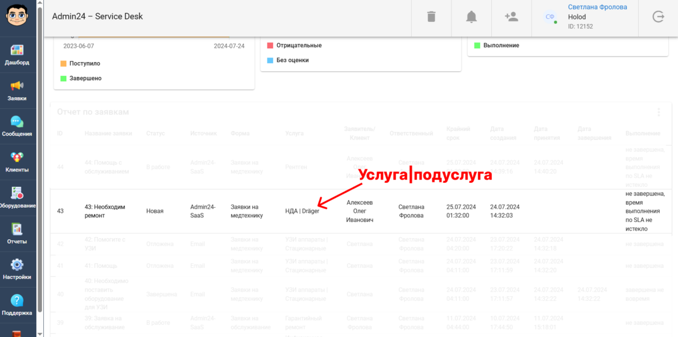Open the Дашборд sidebar icon
This screenshot has height=337, width=678.
[x=17, y=51]
